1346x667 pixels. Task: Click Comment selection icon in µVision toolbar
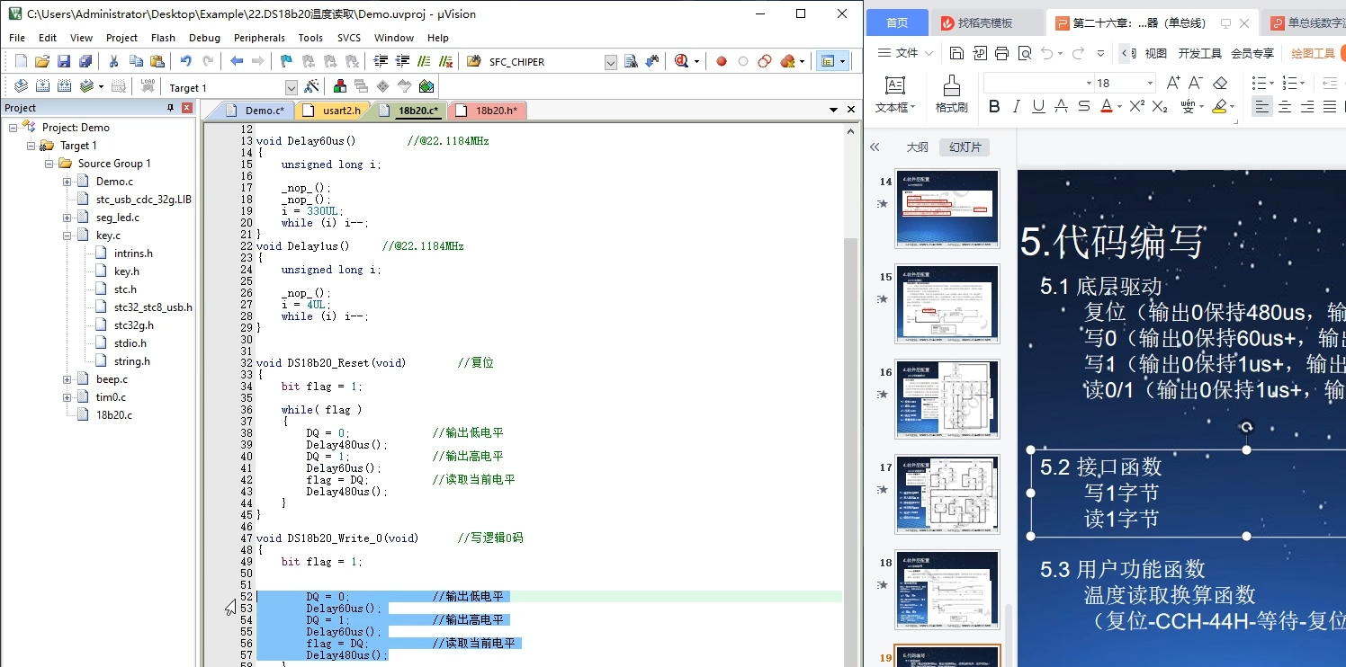(x=423, y=61)
